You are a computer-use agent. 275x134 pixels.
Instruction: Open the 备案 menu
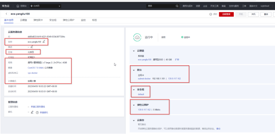223,6
